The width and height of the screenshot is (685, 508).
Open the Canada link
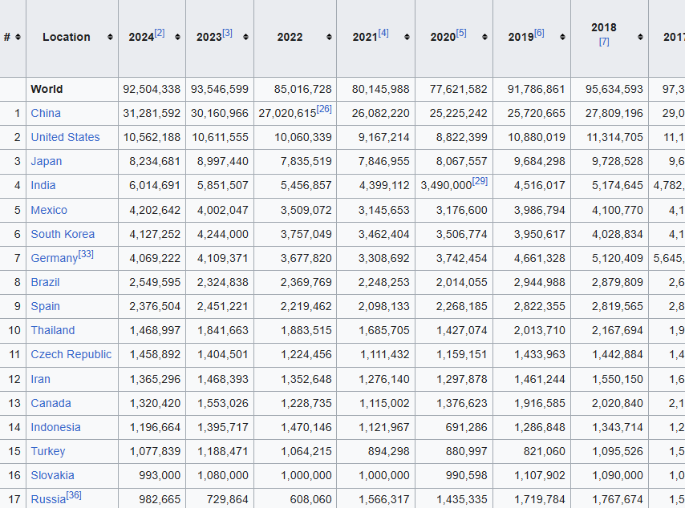[x=51, y=403]
